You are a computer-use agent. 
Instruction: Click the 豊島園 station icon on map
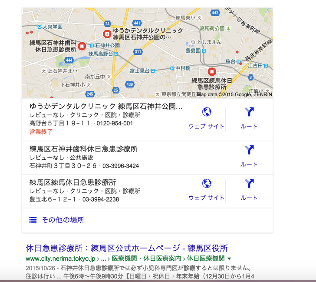click(x=204, y=50)
